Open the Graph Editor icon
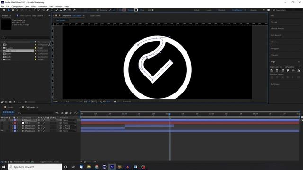The image size is (303, 170). click(76, 113)
